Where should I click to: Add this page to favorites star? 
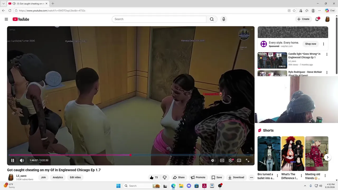pyautogui.click(x=294, y=11)
